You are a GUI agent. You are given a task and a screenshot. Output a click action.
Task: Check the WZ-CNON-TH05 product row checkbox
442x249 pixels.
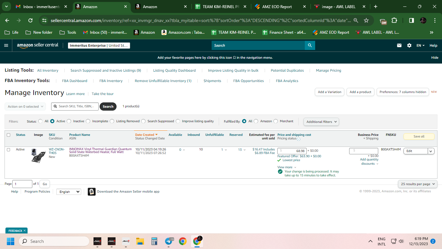pyautogui.click(x=8, y=150)
